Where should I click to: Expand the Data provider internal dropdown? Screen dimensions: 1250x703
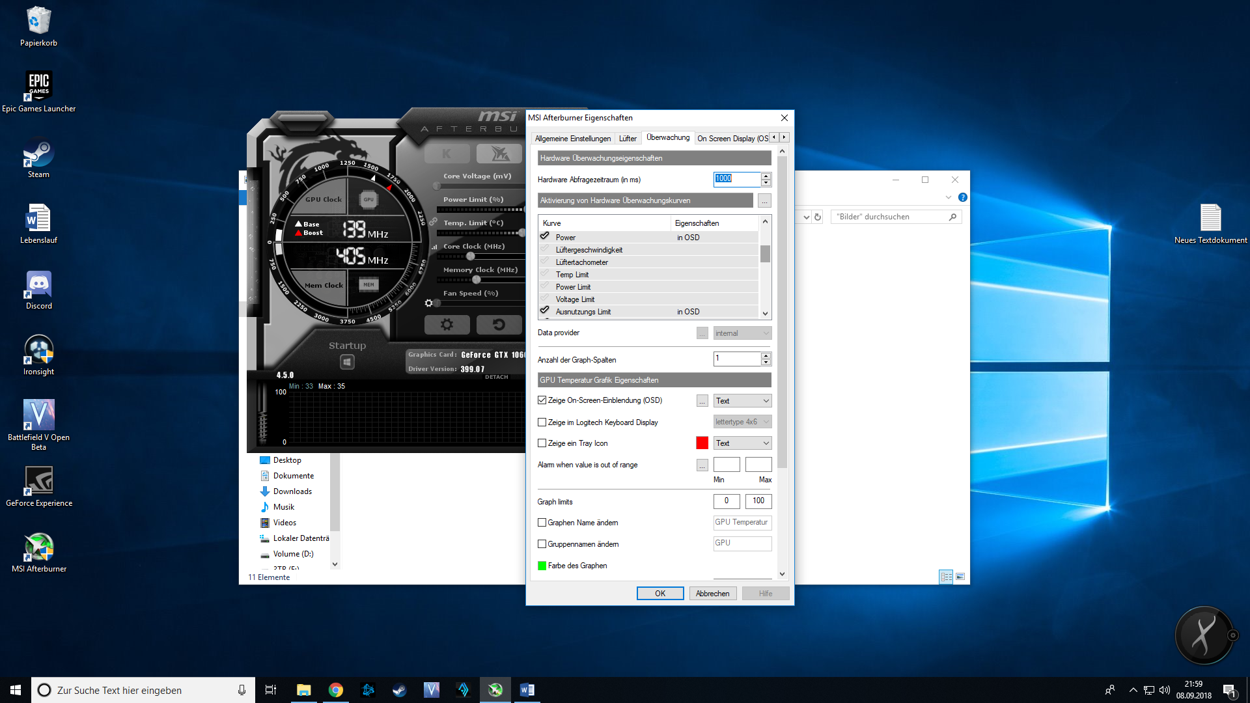[742, 333]
